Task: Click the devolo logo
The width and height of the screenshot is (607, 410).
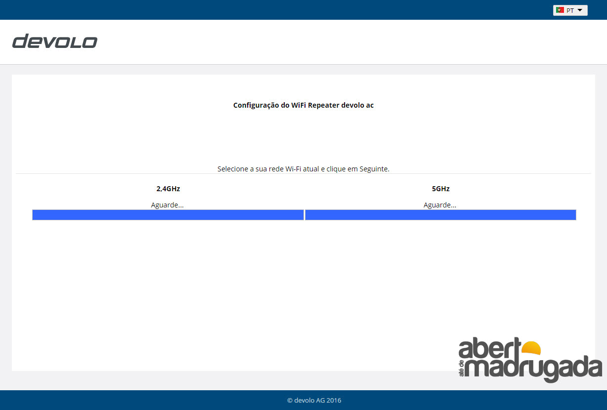Action: click(x=55, y=41)
